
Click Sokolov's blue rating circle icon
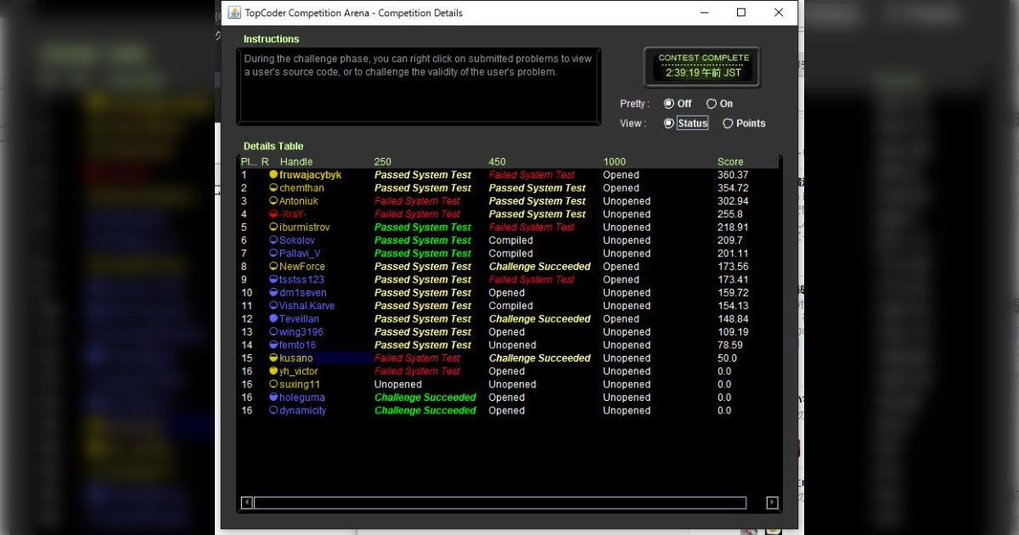(273, 240)
